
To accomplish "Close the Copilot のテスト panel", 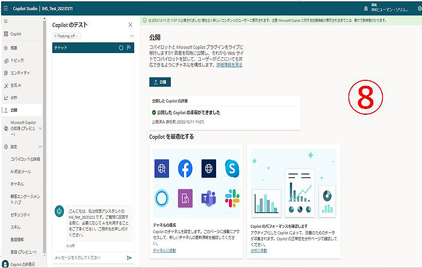I will [x=131, y=25].
